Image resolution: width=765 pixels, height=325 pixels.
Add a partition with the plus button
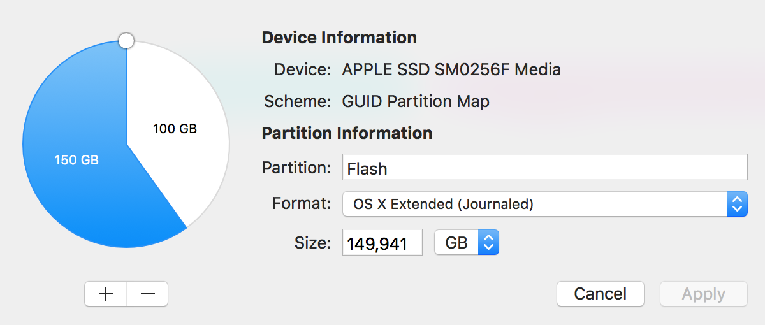106,294
